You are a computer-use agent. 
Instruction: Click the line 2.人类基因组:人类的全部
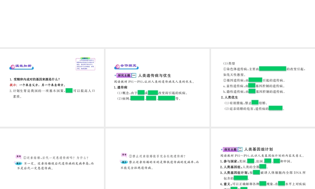244,167
